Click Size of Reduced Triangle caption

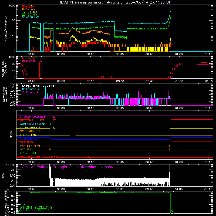[68, 167]
